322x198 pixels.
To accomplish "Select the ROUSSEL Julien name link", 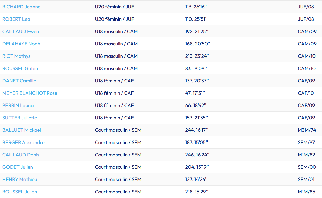I will pos(20,192).
